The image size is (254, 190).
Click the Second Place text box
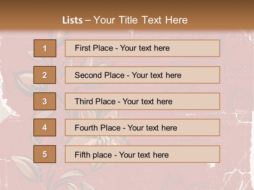tap(142, 75)
